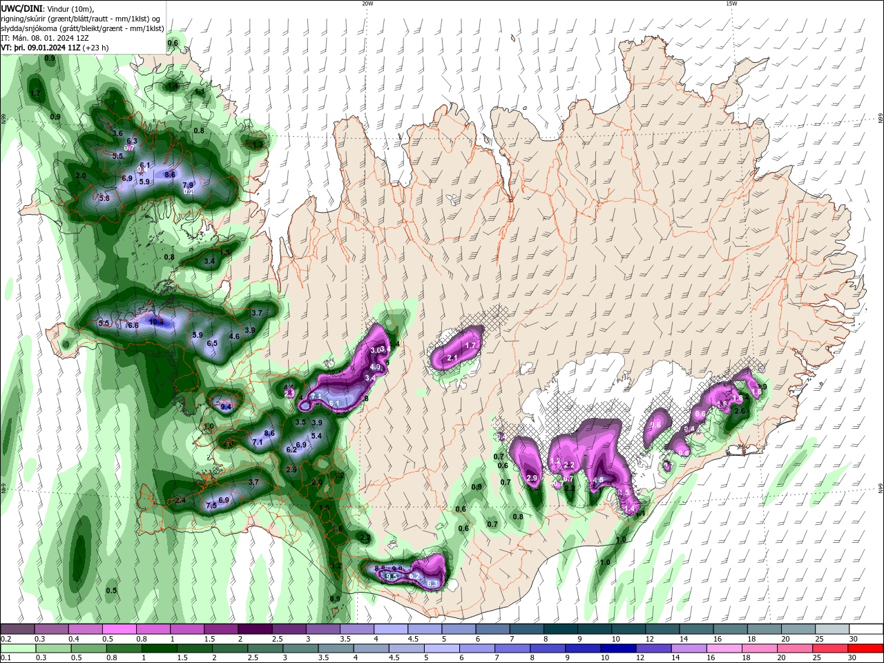Click the deep blue 10 mm rain legend swatch

pyautogui.click(x=619, y=648)
